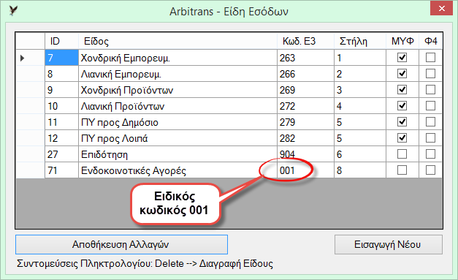
Task: Select the Λιανική Προϊόντων cell
Action: click(178, 106)
